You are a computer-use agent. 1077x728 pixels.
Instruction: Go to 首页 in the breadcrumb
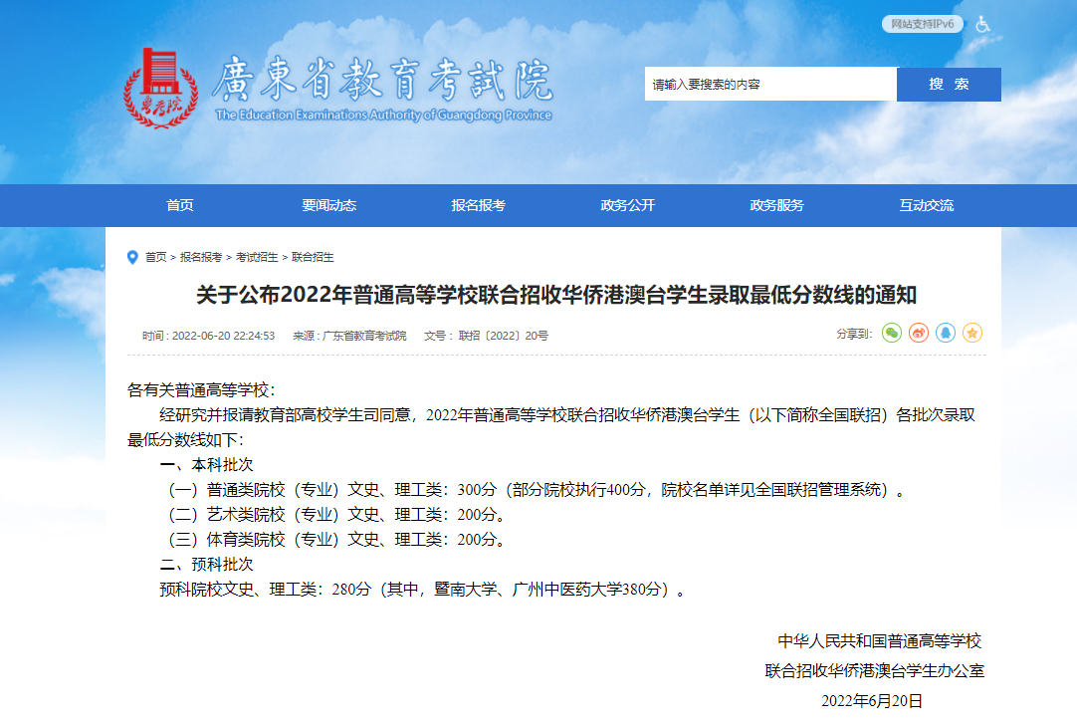(x=156, y=257)
